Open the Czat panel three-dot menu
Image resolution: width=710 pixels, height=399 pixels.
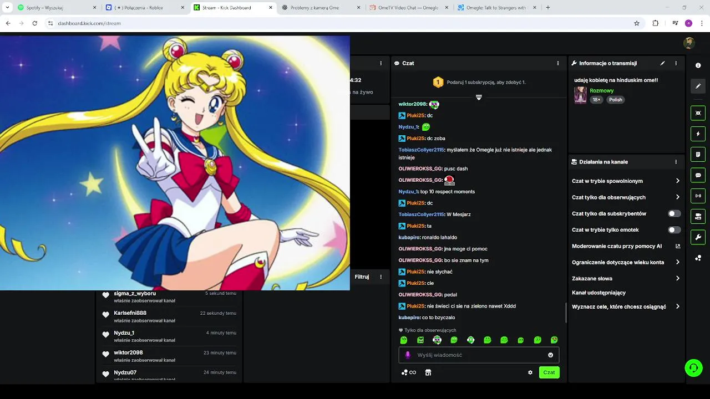tap(558, 63)
